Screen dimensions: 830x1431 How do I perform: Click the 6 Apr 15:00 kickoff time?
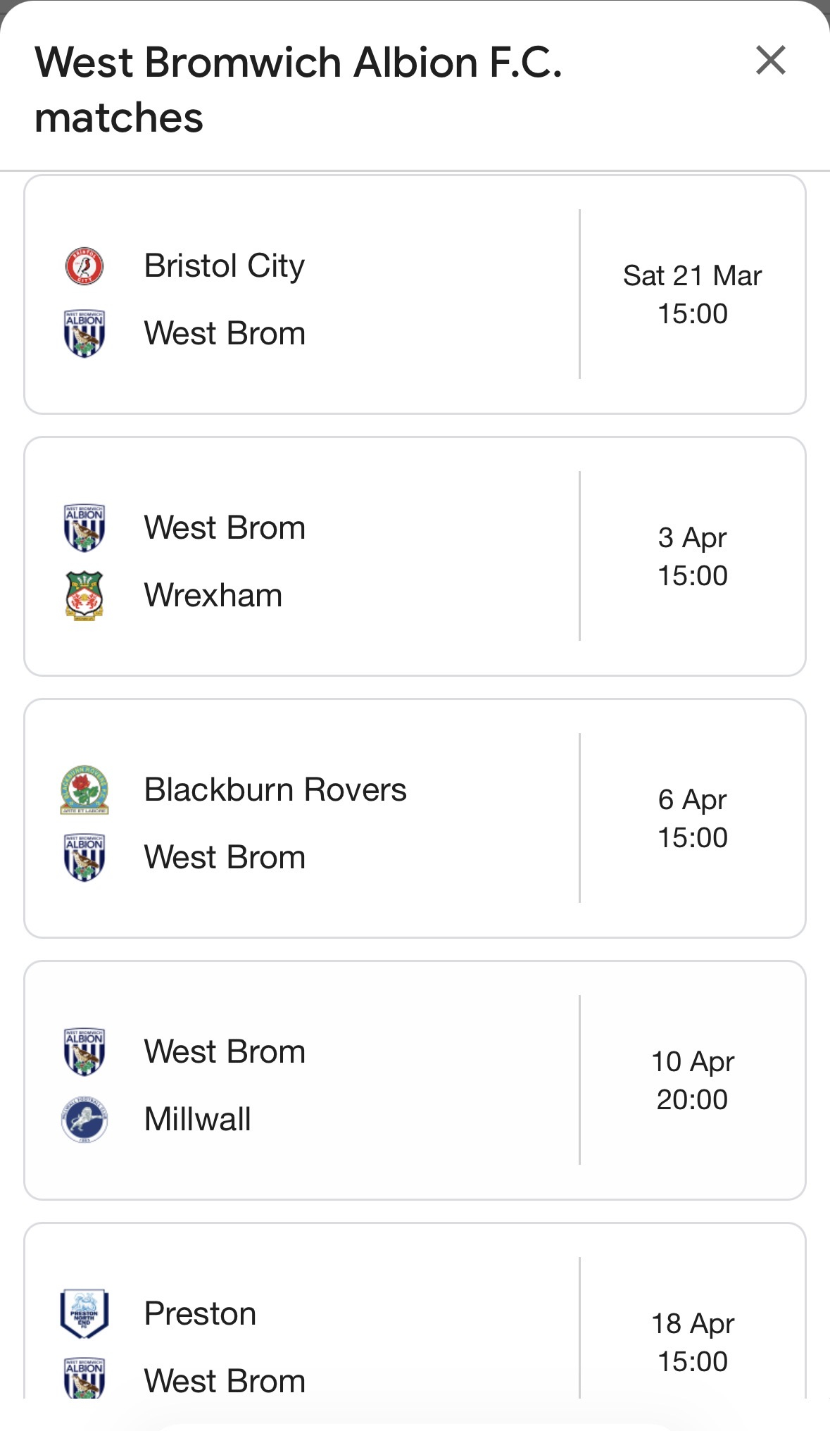692,837
